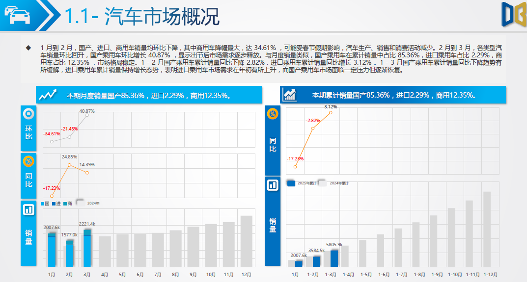Click the 3.12% data label
The height and width of the screenshot is (282, 527).
(331, 107)
